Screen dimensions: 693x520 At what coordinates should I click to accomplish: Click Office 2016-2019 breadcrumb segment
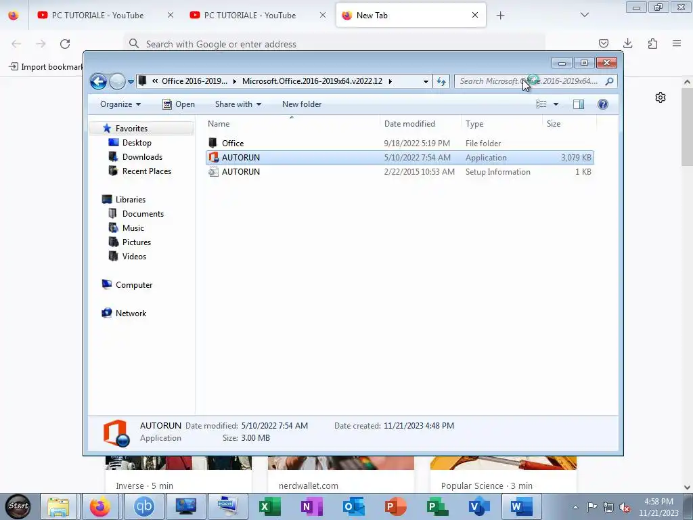194,81
